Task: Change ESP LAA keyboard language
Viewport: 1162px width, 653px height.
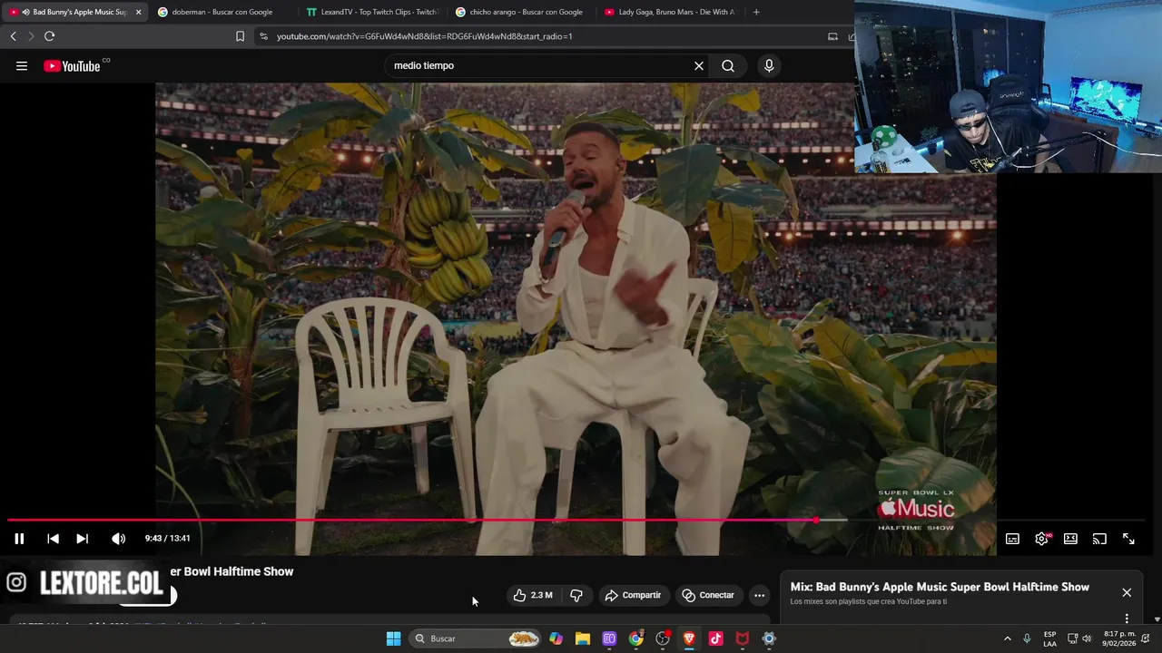Action: coord(1049,638)
